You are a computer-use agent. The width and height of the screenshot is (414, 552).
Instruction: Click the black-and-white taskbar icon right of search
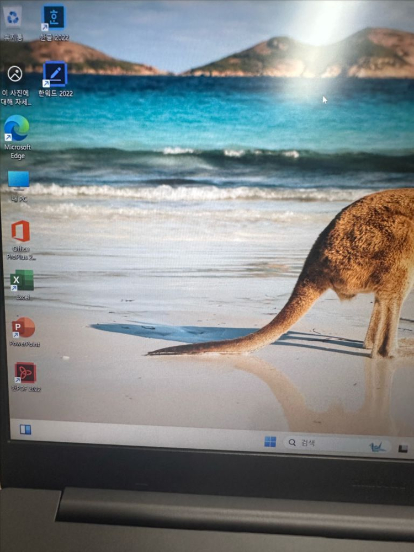click(403, 449)
